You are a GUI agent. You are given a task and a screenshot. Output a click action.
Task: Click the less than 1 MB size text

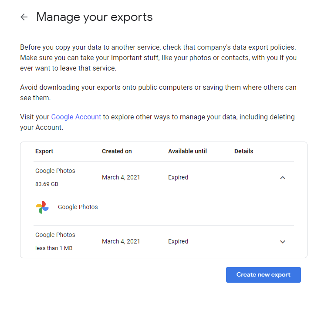(x=53, y=248)
